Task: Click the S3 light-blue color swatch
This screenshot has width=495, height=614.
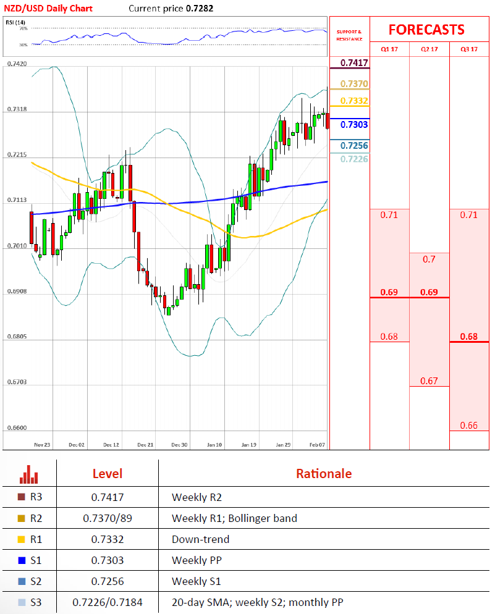Action: point(22,602)
